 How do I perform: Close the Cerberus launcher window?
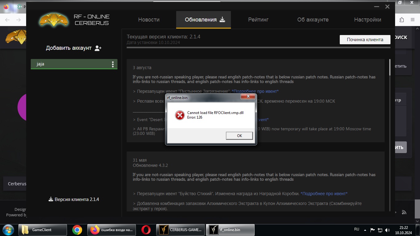pos(387,6)
